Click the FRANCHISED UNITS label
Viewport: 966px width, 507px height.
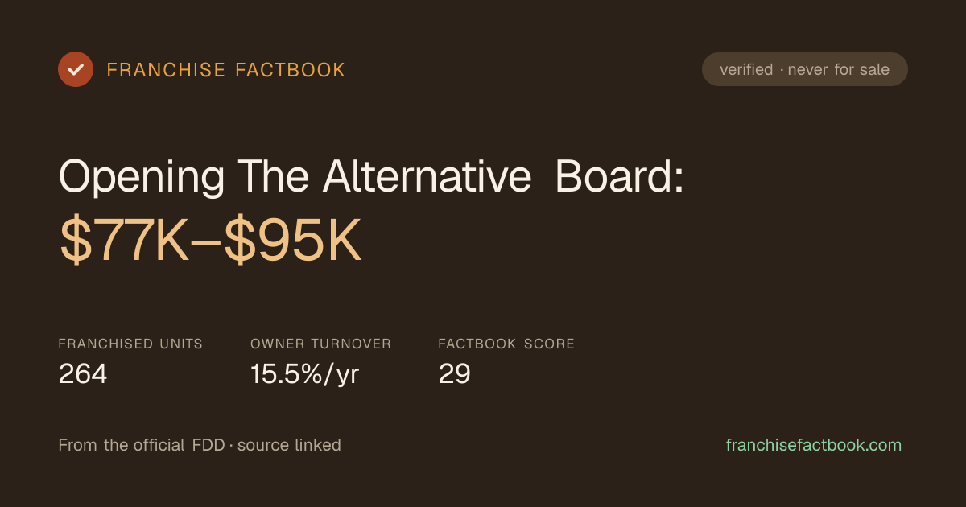[130, 344]
